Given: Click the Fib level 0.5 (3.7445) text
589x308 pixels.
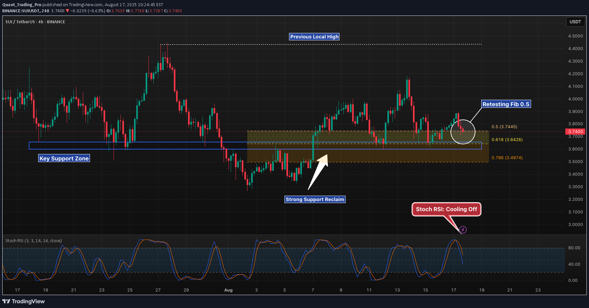Looking at the screenshot, I should point(504,127).
